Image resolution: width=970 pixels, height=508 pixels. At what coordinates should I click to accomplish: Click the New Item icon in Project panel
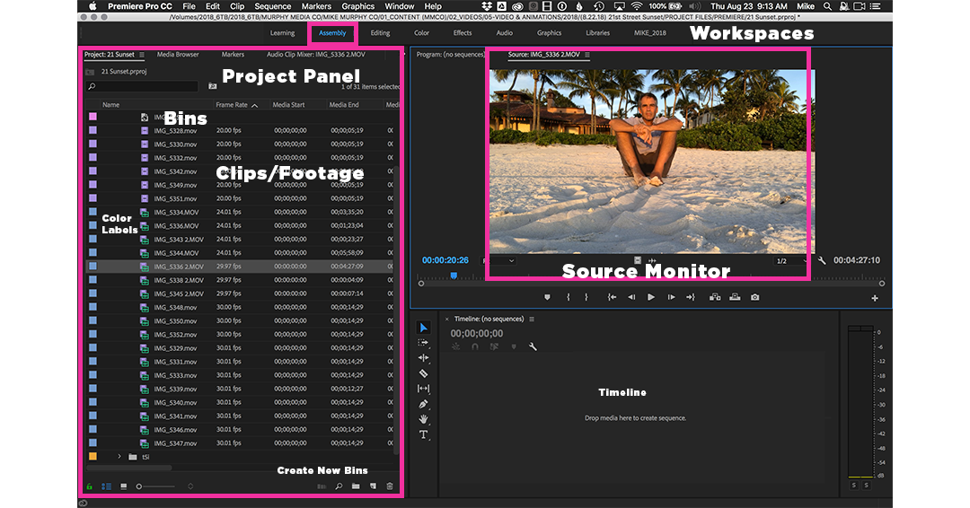(373, 486)
